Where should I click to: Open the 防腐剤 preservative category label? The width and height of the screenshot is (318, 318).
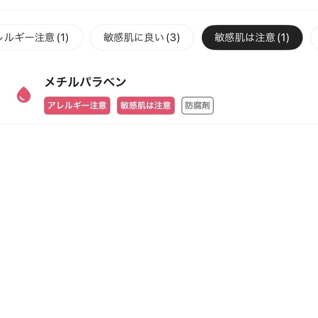197,106
